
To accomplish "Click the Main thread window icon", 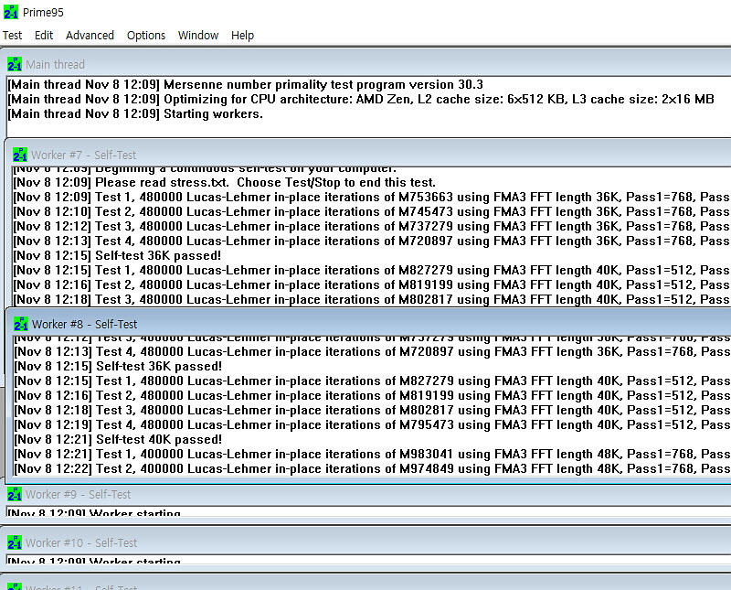I will point(15,64).
